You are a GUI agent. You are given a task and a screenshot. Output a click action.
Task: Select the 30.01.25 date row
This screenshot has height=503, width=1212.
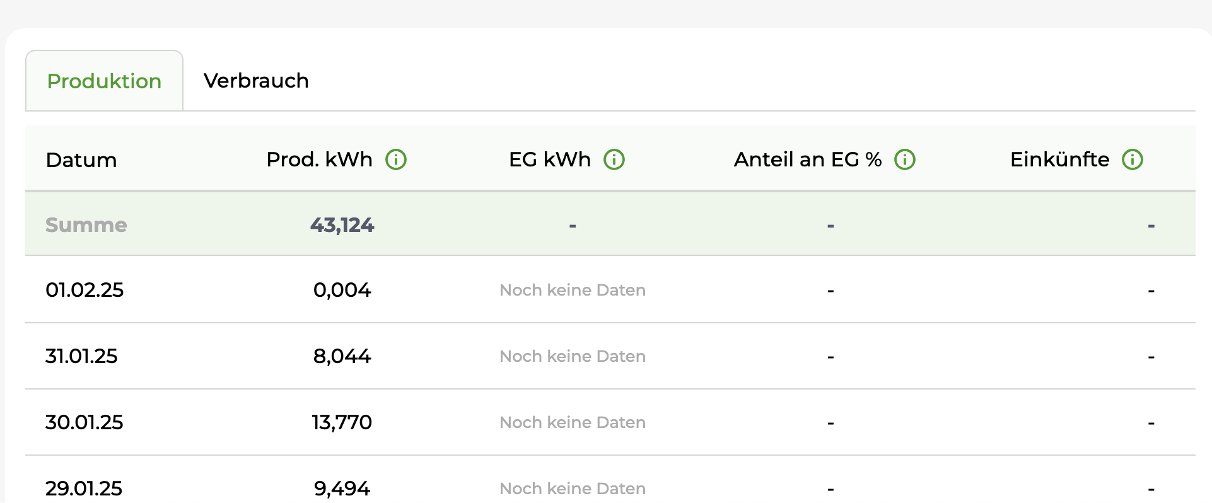pos(84,422)
